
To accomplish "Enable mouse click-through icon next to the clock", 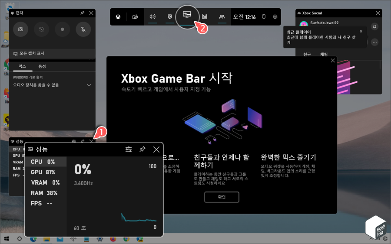I will (264, 16).
